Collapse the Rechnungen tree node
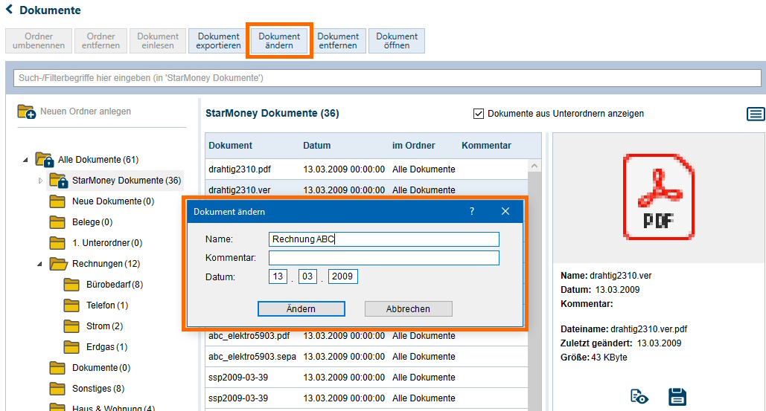This screenshot has height=411, width=766. [x=40, y=265]
